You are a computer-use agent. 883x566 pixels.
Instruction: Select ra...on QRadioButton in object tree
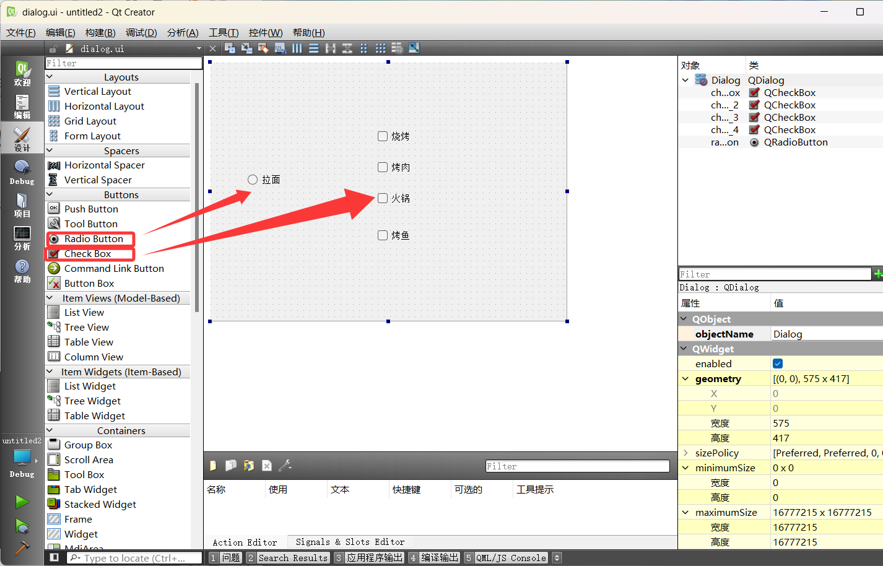(780, 142)
